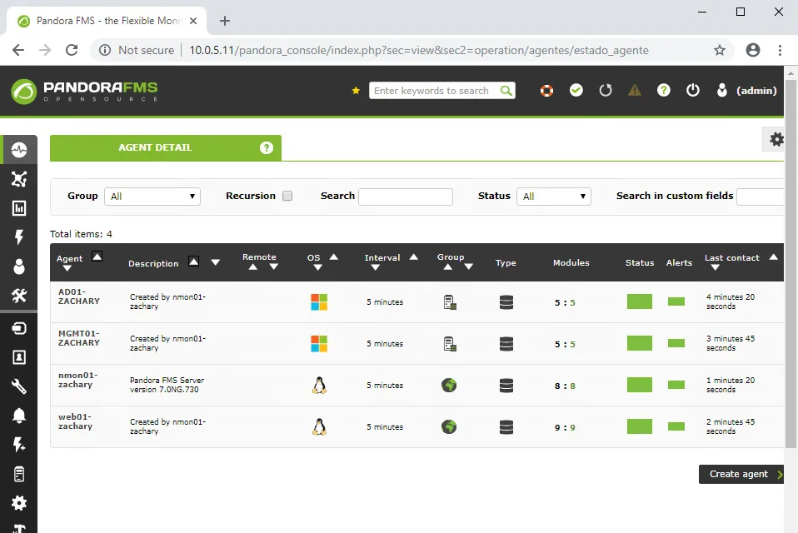Open the AD01-ZACHARY agent link
798x533 pixels.
79,296
